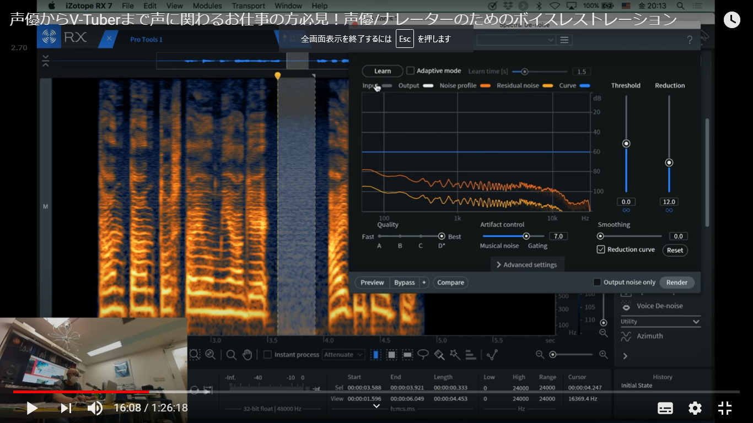Click the plus button next to Bypass
Screen dimensions: 753x423
[424, 283]
